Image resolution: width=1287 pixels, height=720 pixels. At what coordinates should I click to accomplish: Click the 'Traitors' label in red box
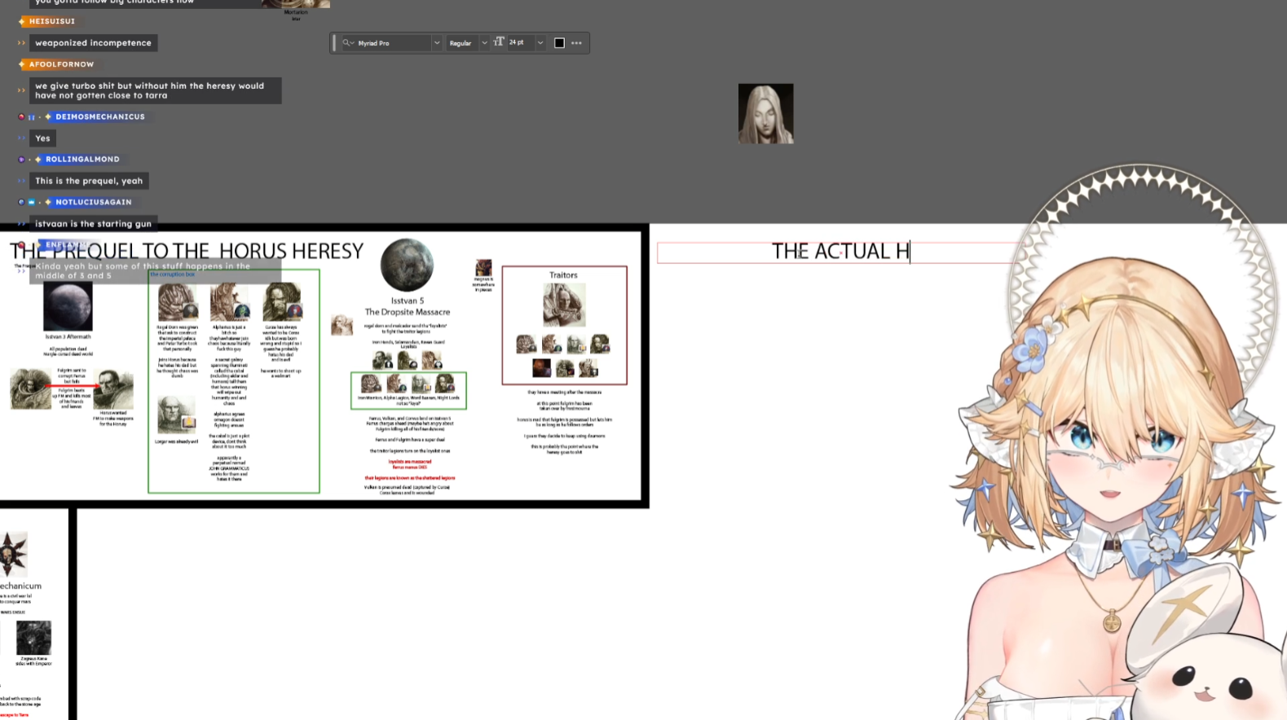click(563, 275)
